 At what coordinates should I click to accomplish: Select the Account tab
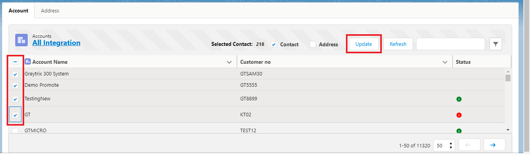click(x=18, y=11)
